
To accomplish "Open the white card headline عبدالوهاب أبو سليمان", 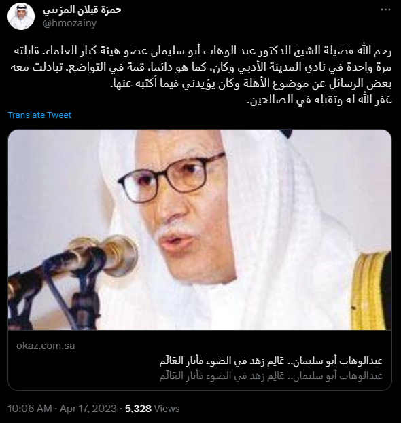I will pos(271,361).
